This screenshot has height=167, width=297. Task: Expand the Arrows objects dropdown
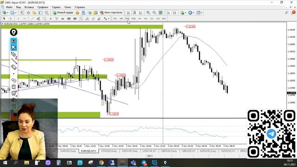109,19
